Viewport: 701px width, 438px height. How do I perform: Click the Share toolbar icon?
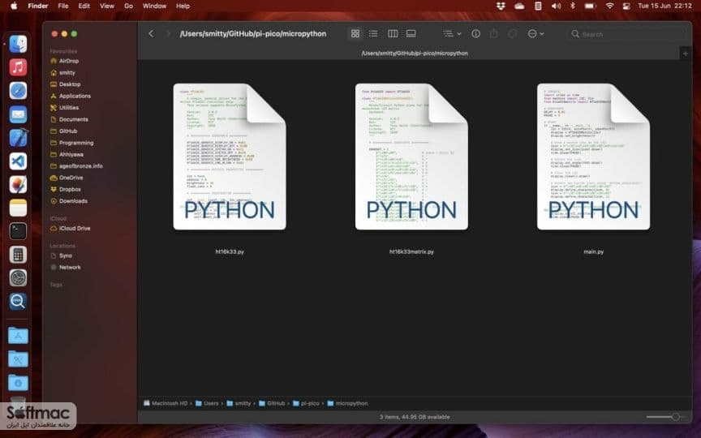(493, 33)
